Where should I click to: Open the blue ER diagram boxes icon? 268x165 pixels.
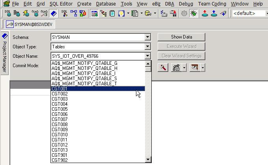[x=74, y=13]
